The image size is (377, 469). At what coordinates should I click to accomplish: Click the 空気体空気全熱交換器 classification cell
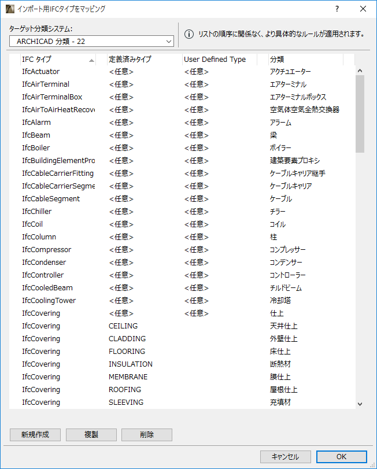[305, 110]
